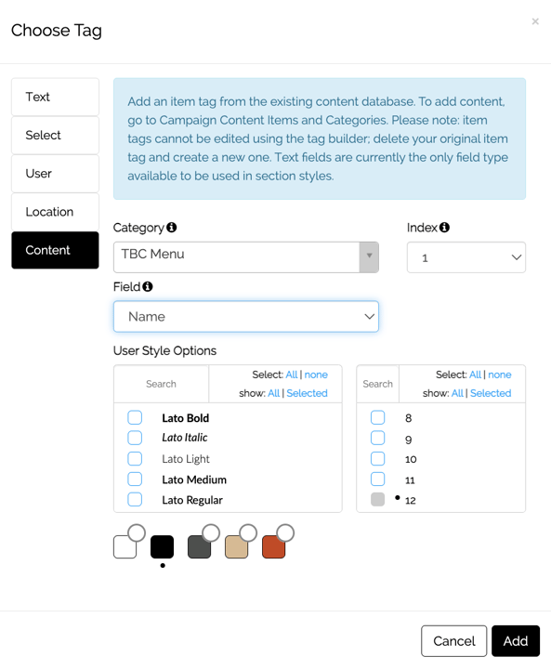
Task: Click the Category info icon
Action: point(172,228)
